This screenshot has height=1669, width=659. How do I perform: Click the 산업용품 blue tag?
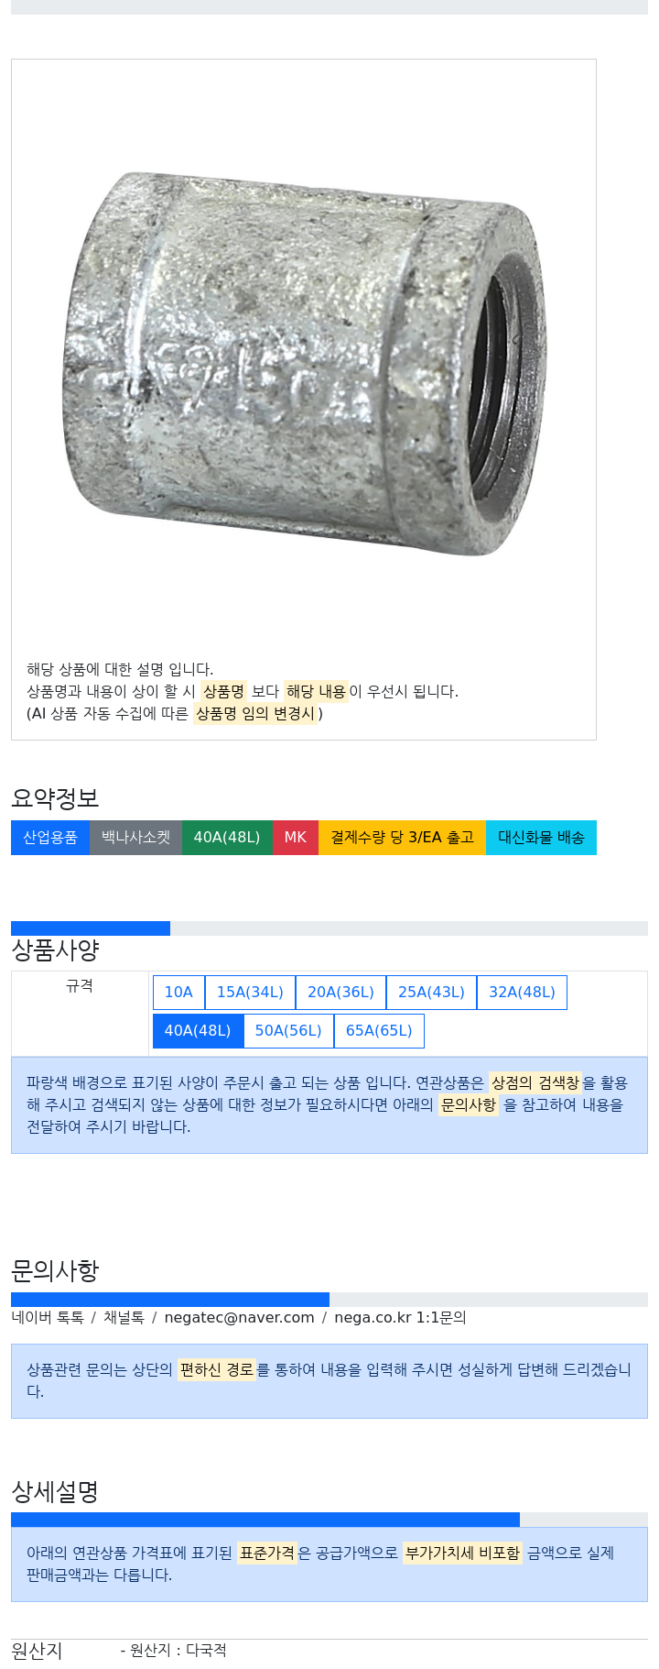point(50,838)
